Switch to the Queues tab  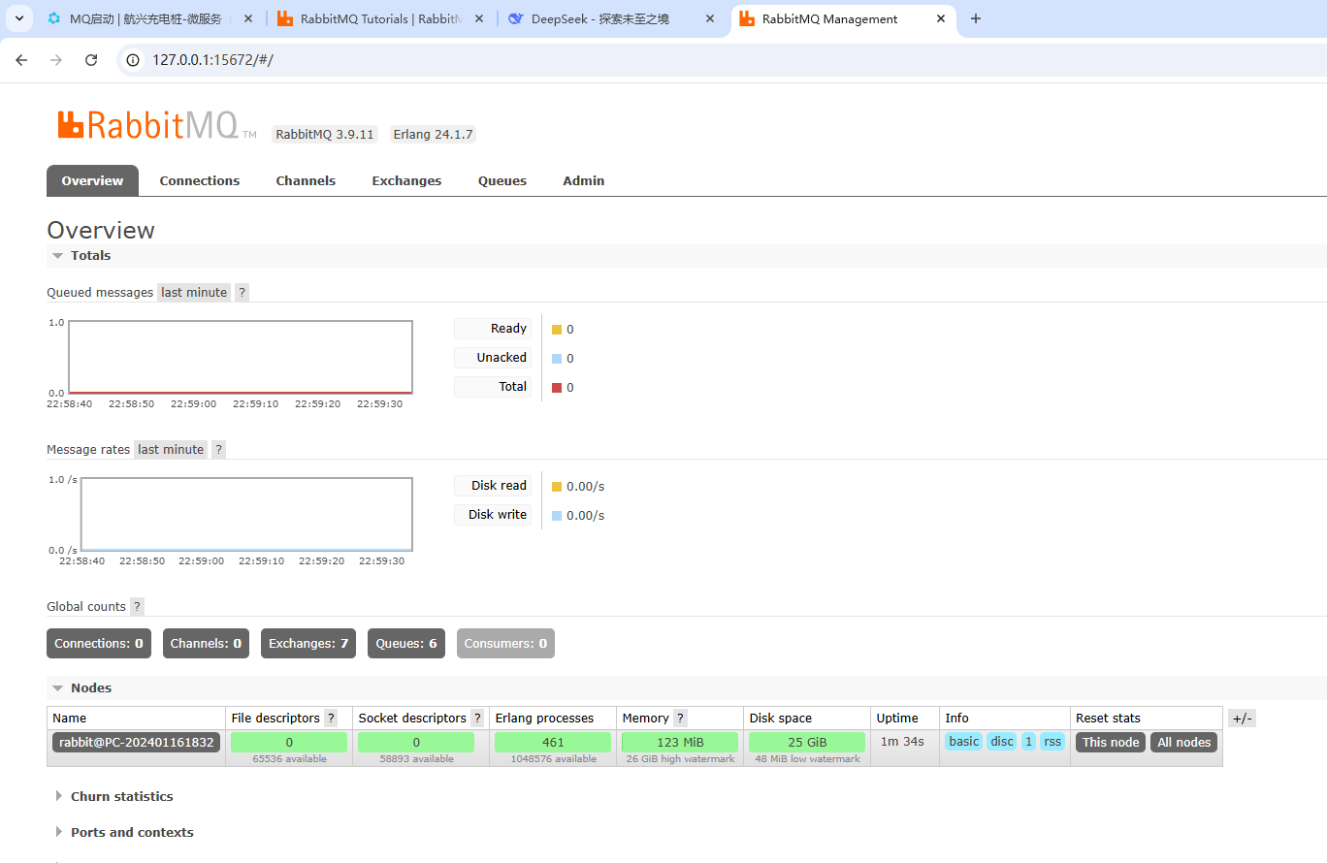(x=502, y=181)
